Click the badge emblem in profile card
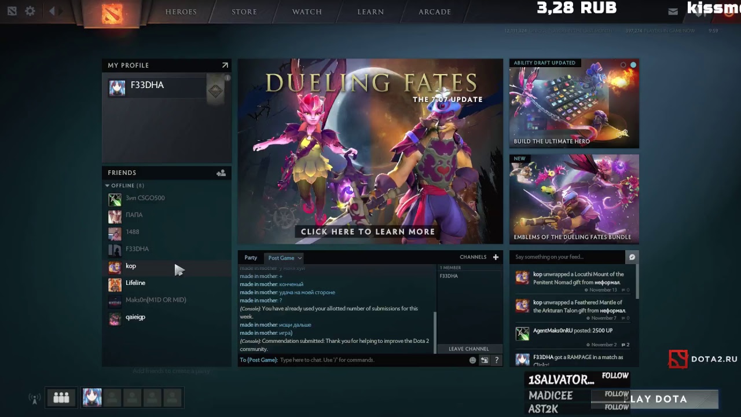This screenshot has height=417, width=741. coord(215,90)
